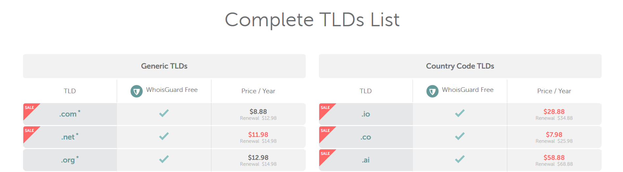Click the SALE badge on .net row
The width and height of the screenshot is (623, 172).
click(30, 132)
